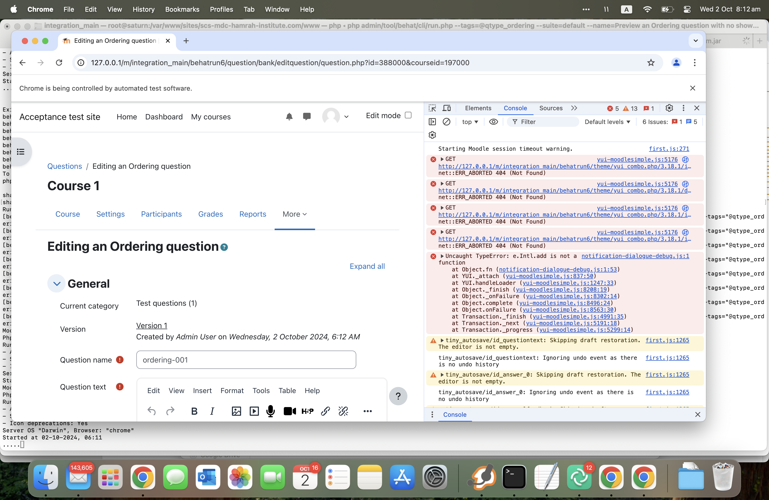Open the messaging drawer speech bubble icon

click(307, 117)
